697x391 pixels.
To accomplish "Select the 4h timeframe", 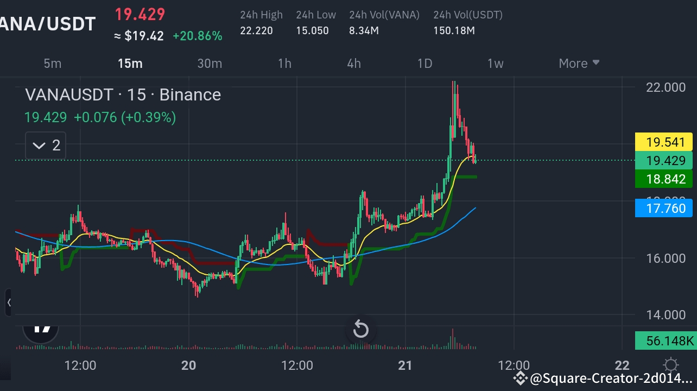I will point(353,64).
